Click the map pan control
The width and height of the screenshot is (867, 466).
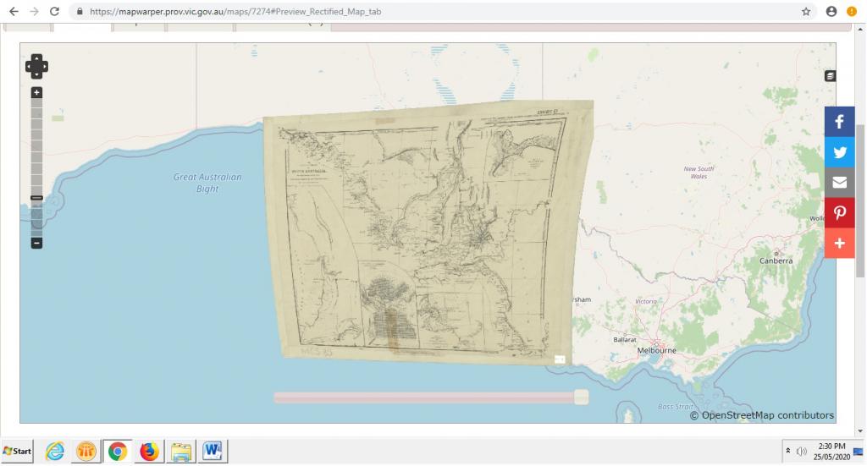[36, 66]
